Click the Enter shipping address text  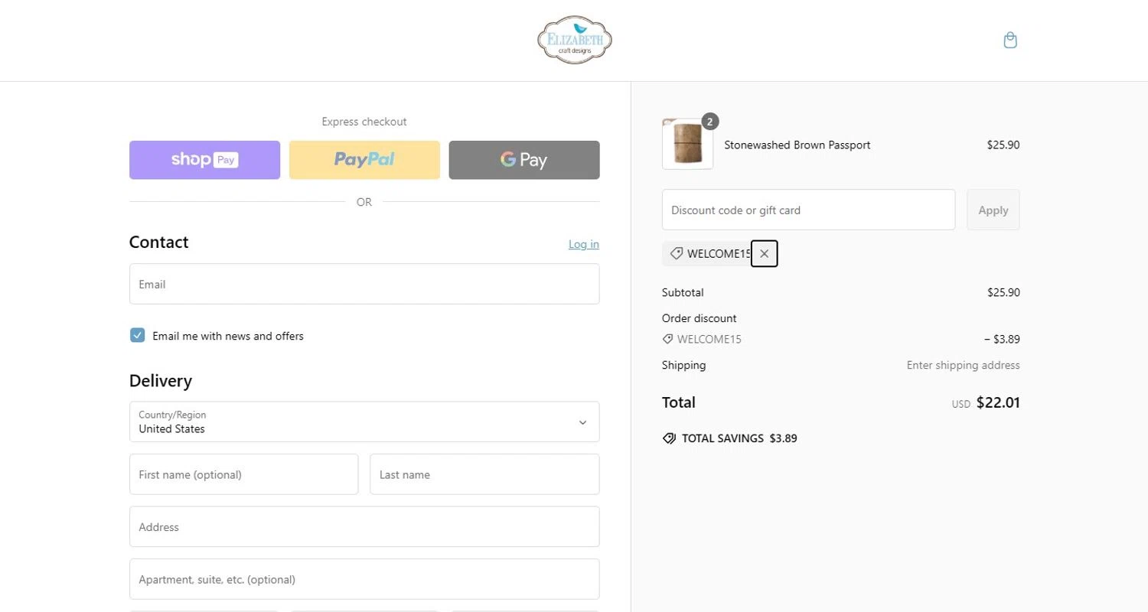tap(964, 365)
